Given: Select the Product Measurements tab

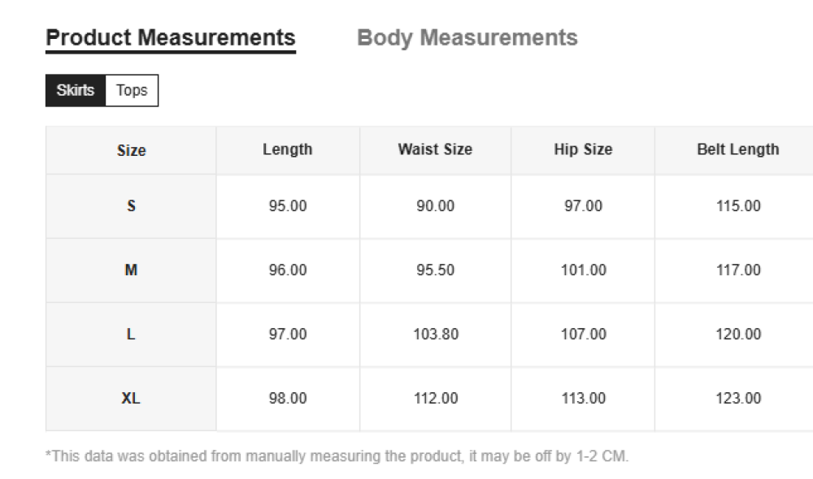Looking at the screenshot, I should (x=171, y=38).
